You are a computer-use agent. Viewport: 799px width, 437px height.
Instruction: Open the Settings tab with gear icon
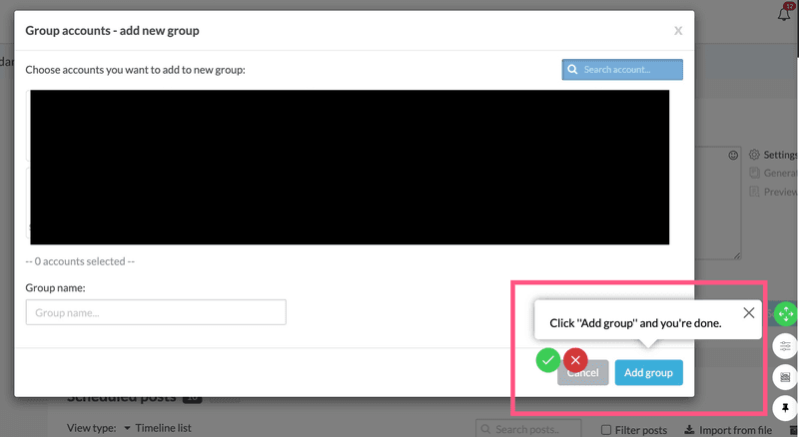(773, 156)
